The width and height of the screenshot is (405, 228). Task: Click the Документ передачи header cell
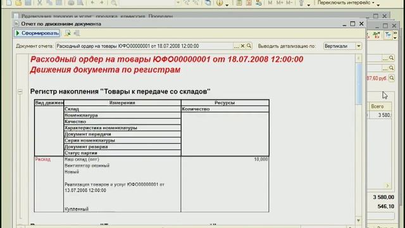pyautogui.click(x=122, y=134)
